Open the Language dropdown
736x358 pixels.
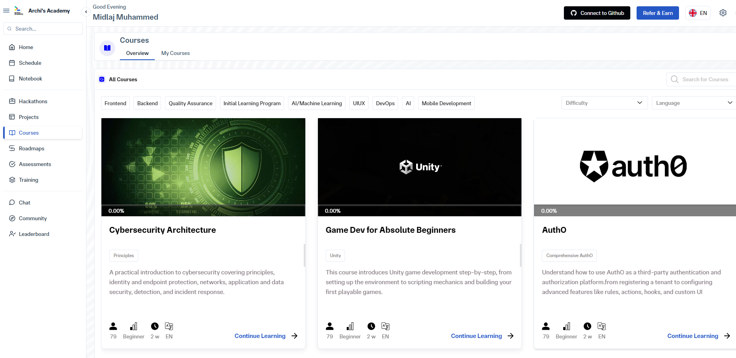tap(694, 103)
